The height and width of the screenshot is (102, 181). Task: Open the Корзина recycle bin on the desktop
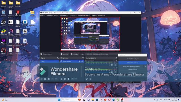coord(4,13)
